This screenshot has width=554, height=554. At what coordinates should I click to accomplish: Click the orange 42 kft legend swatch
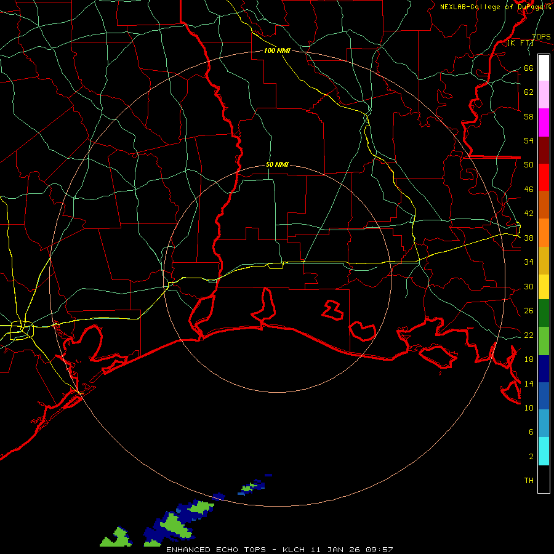[544, 233]
